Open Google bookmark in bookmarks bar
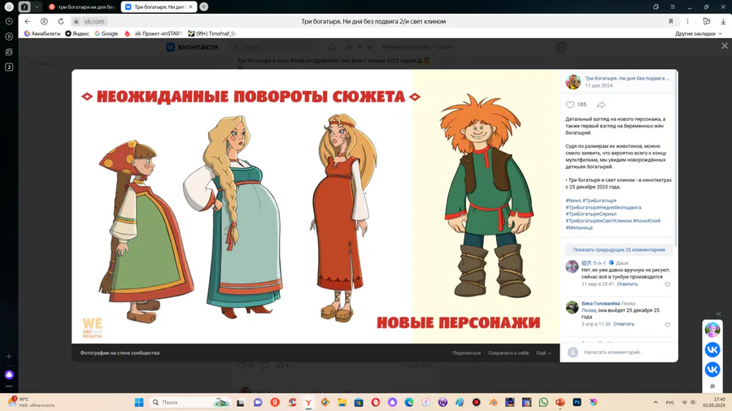Viewport: 732px width, 411px height. tap(107, 33)
